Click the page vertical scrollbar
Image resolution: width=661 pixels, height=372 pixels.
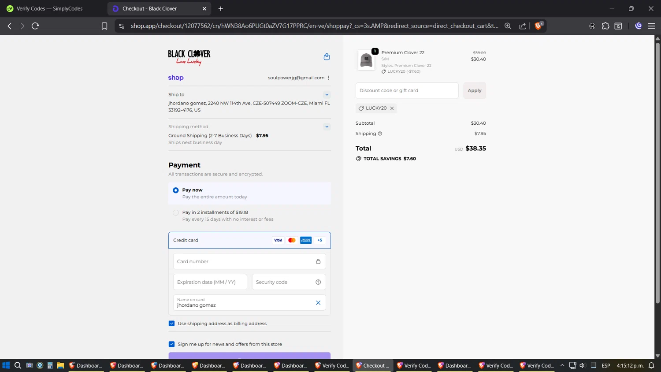point(657,173)
